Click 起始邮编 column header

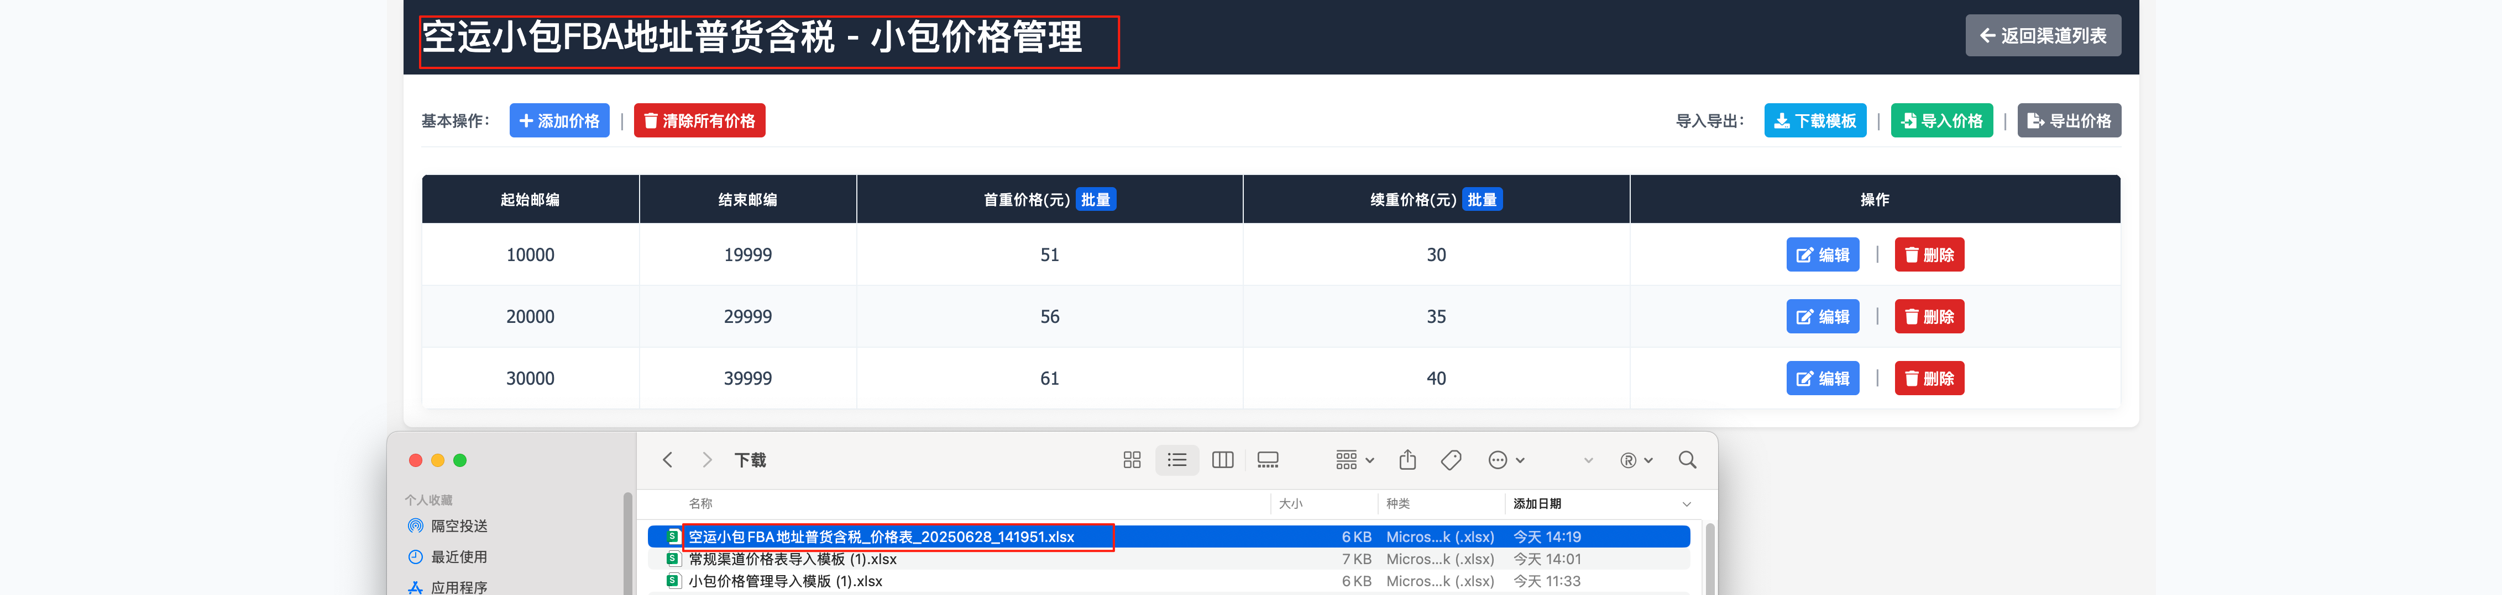tap(530, 200)
